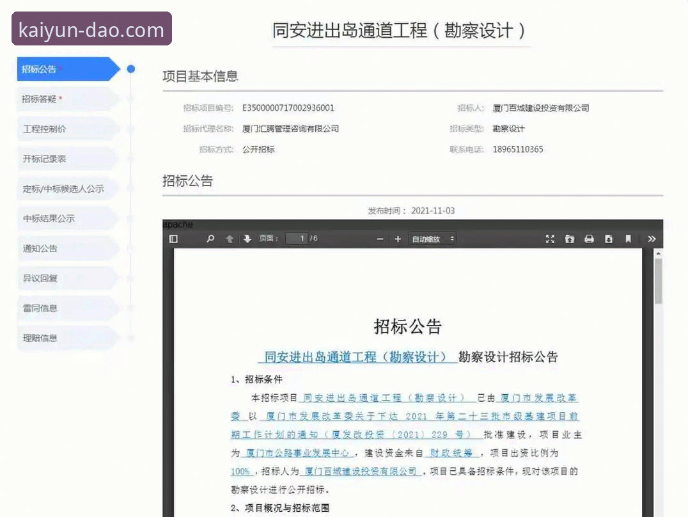
Task: Open the PDF find search tool
Action: pyautogui.click(x=210, y=239)
